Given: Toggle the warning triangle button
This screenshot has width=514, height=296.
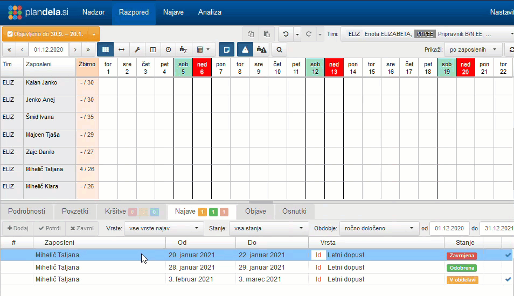Looking at the screenshot, I should [x=245, y=50].
